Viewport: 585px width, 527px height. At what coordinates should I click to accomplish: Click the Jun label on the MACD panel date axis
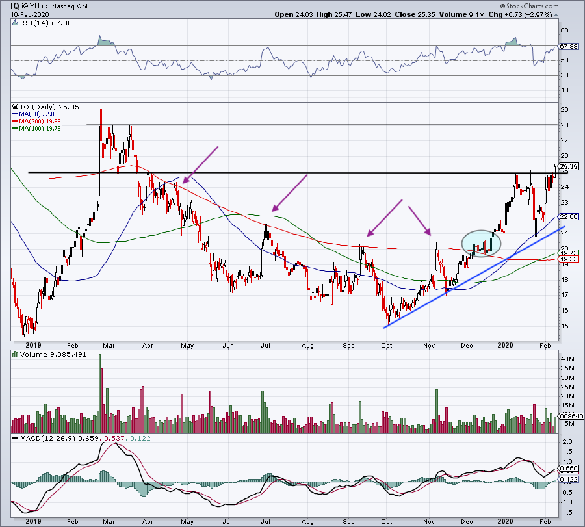pyautogui.click(x=228, y=521)
